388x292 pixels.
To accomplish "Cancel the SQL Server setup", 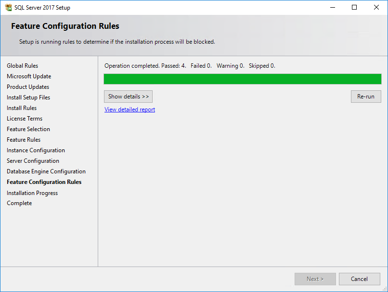I will tap(359, 279).
